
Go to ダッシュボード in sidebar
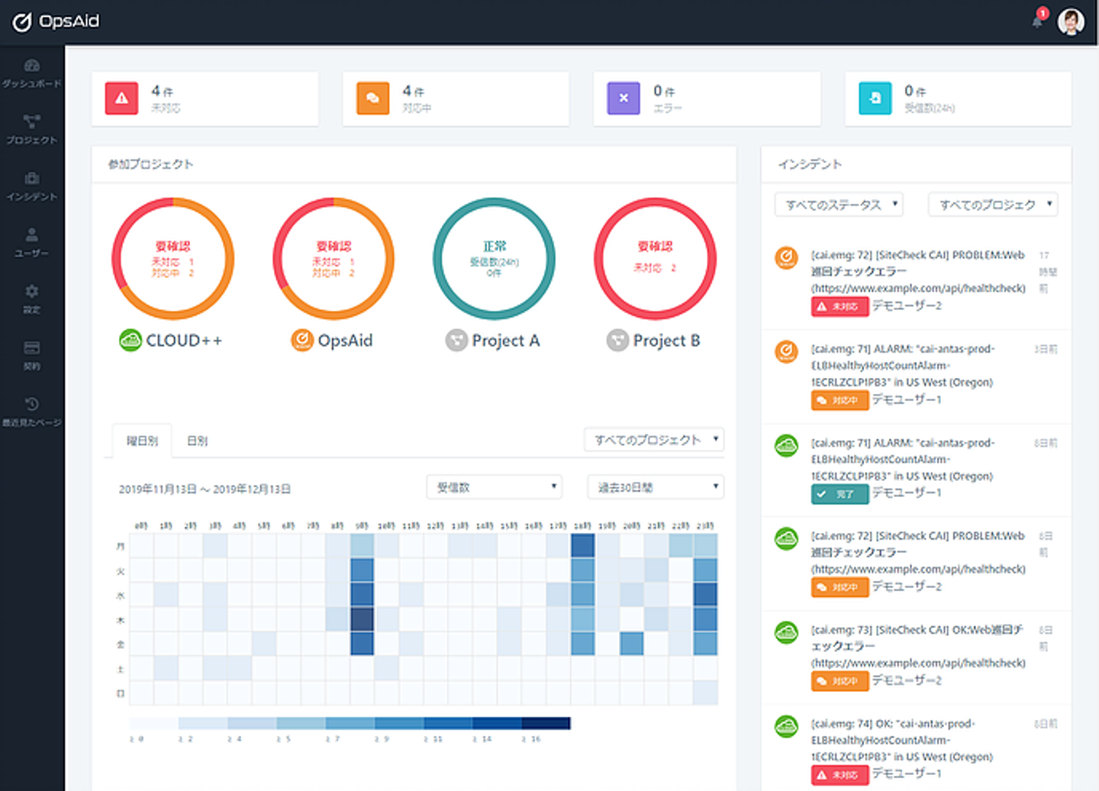32,73
